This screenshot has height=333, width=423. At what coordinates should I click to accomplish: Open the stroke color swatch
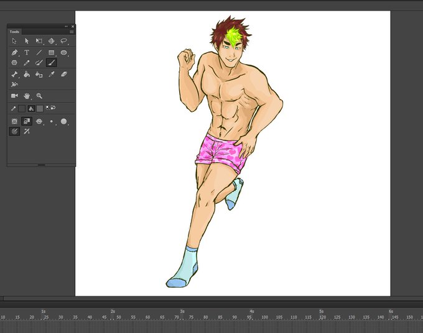[x=22, y=109]
